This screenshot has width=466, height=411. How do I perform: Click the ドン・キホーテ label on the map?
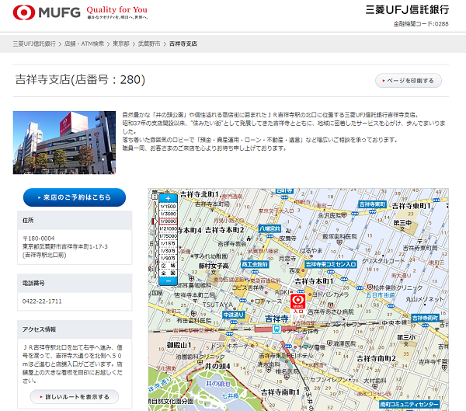pos(231,346)
